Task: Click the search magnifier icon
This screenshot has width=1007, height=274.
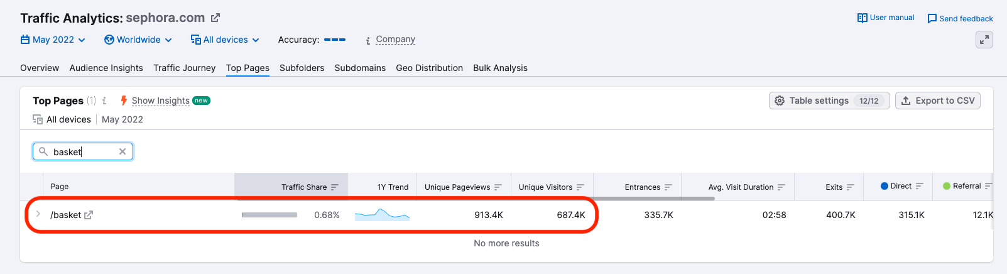Action: click(x=43, y=151)
